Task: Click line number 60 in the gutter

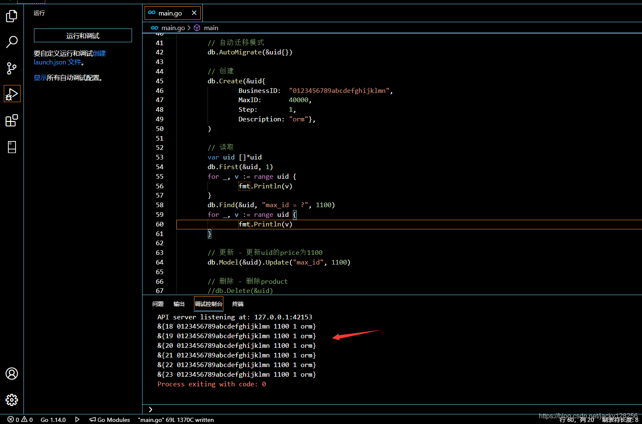Action: 160,224
